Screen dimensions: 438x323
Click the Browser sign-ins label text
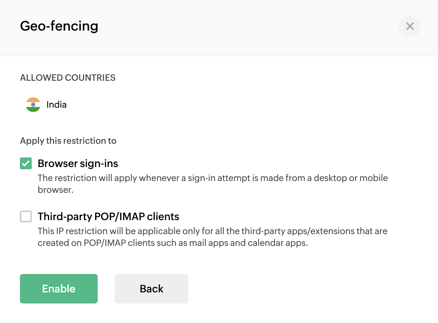(78, 163)
